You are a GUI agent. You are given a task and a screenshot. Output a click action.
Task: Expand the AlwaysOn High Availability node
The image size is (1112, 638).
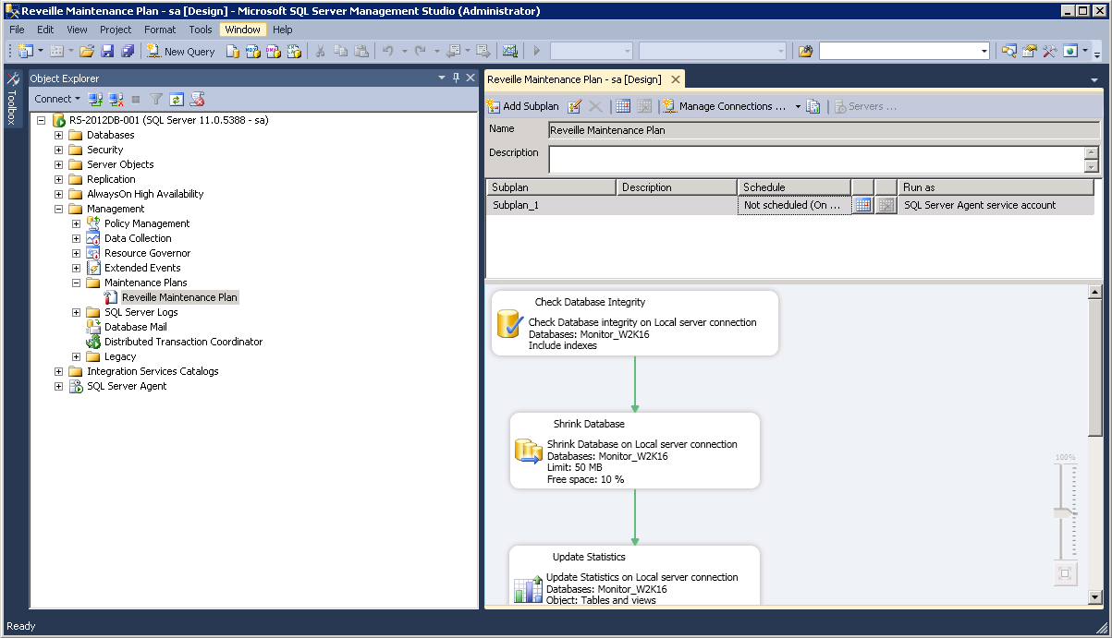tap(58, 194)
